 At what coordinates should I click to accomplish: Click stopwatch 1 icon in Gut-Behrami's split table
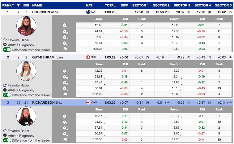click(65, 71)
